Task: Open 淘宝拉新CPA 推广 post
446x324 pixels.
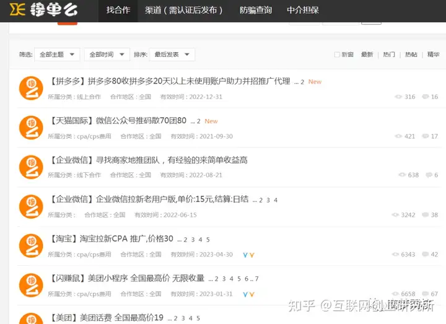Action: click(111, 239)
